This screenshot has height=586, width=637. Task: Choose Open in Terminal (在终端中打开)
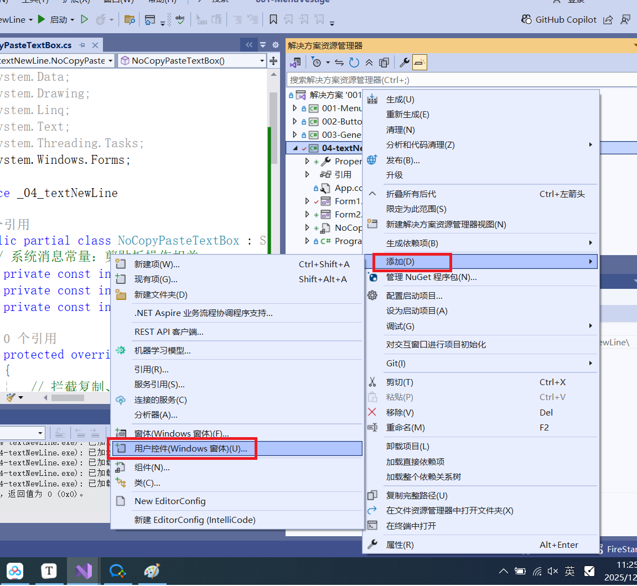(481, 526)
